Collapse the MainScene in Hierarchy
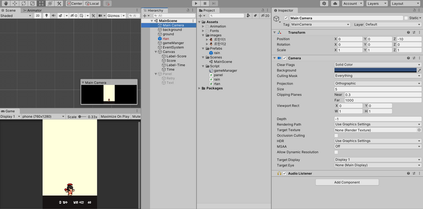Screen dimensions: 423x209 coord(152,21)
